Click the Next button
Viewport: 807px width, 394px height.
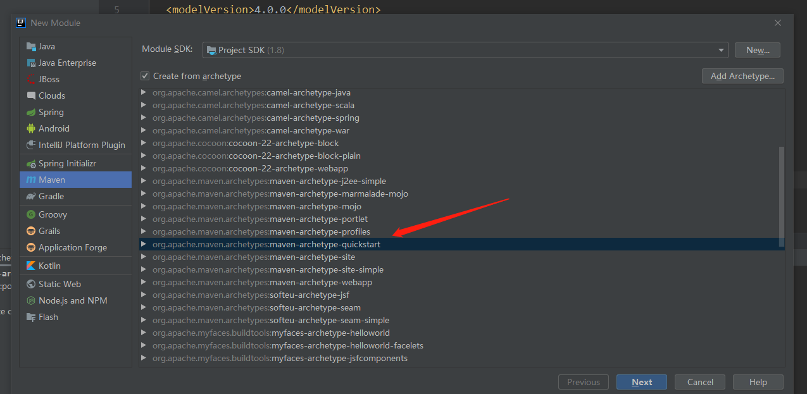(x=642, y=382)
